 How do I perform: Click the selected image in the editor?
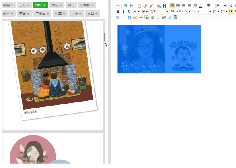(159, 49)
